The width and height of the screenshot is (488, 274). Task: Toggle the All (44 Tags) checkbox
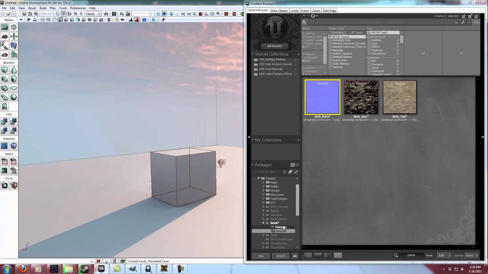coord(369,33)
